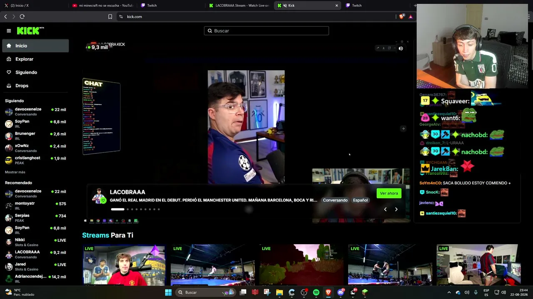Screen dimensions: 533x299
Task: Toggle mute on the featured stream player
Action: coord(401,49)
